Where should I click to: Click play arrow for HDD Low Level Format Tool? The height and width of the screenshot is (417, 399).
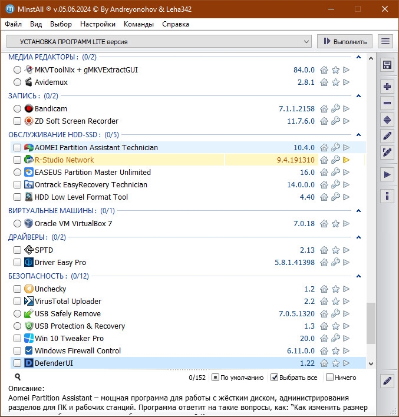coord(346,197)
